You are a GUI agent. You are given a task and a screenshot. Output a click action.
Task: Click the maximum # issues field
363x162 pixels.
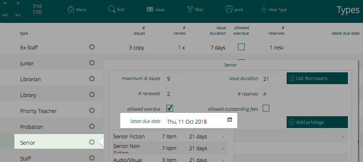[175, 79]
